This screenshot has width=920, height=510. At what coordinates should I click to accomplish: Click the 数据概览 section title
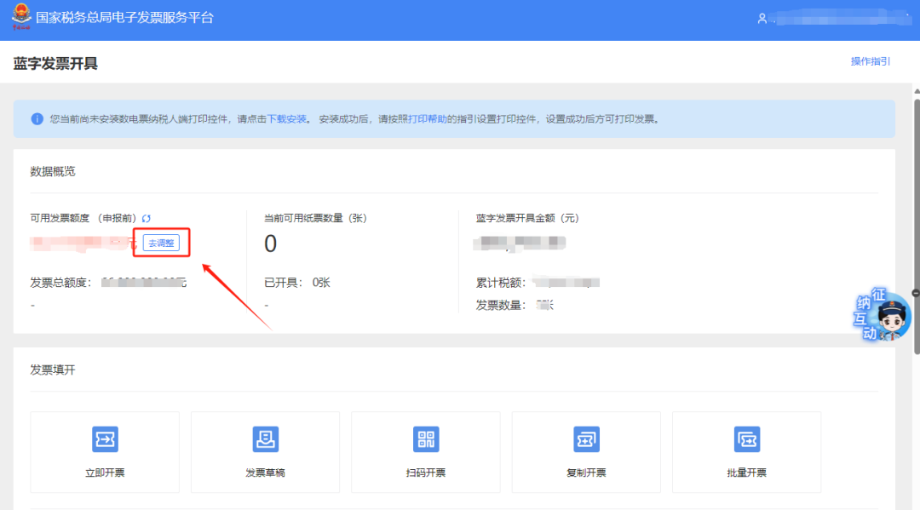[x=53, y=170]
